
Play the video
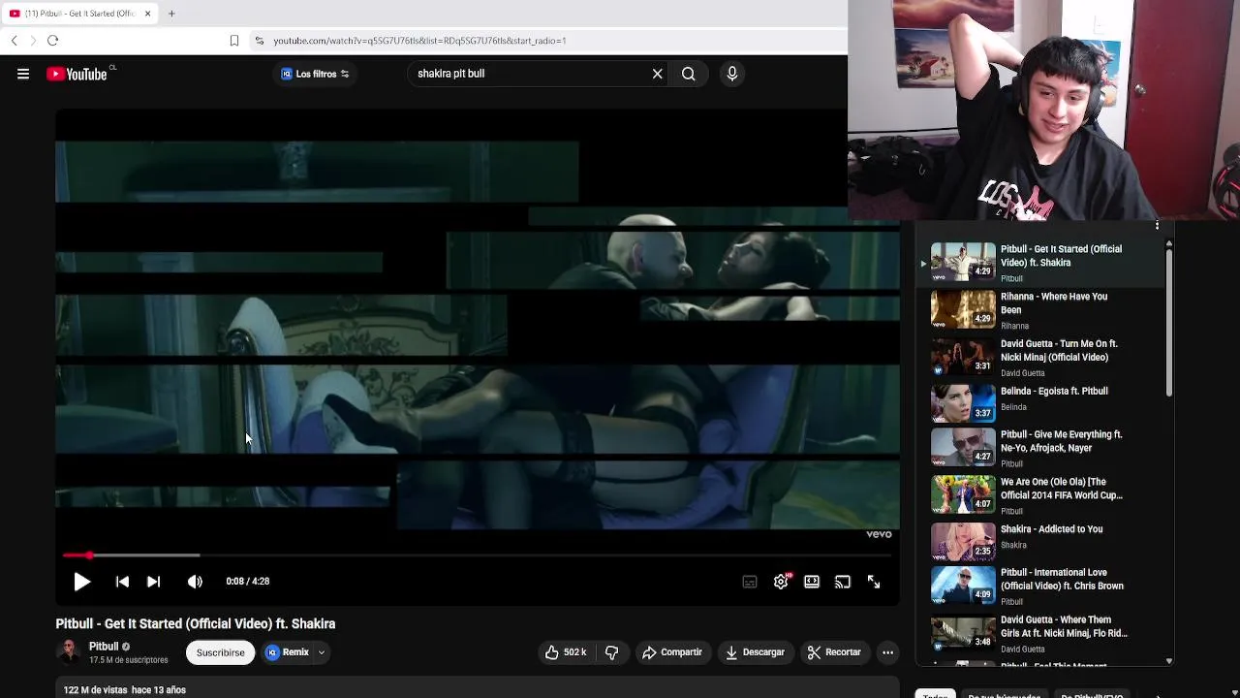[x=82, y=582]
